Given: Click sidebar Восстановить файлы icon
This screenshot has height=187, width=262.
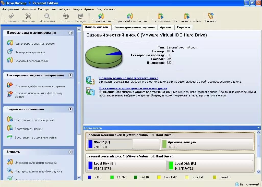Looking at the screenshot, I should 10,128.
